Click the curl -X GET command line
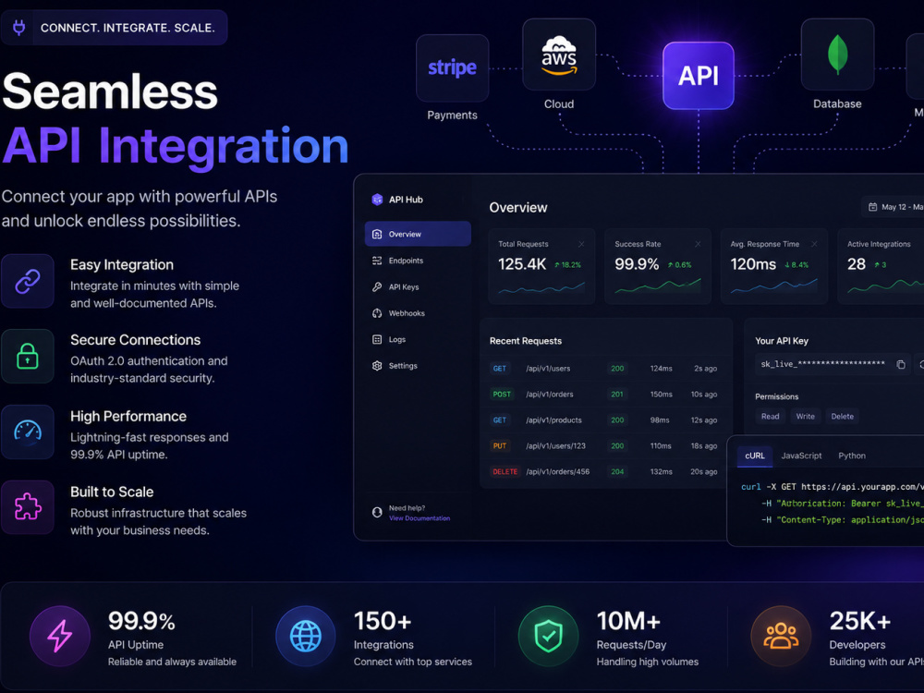This screenshot has width=924, height=693. 833,487
